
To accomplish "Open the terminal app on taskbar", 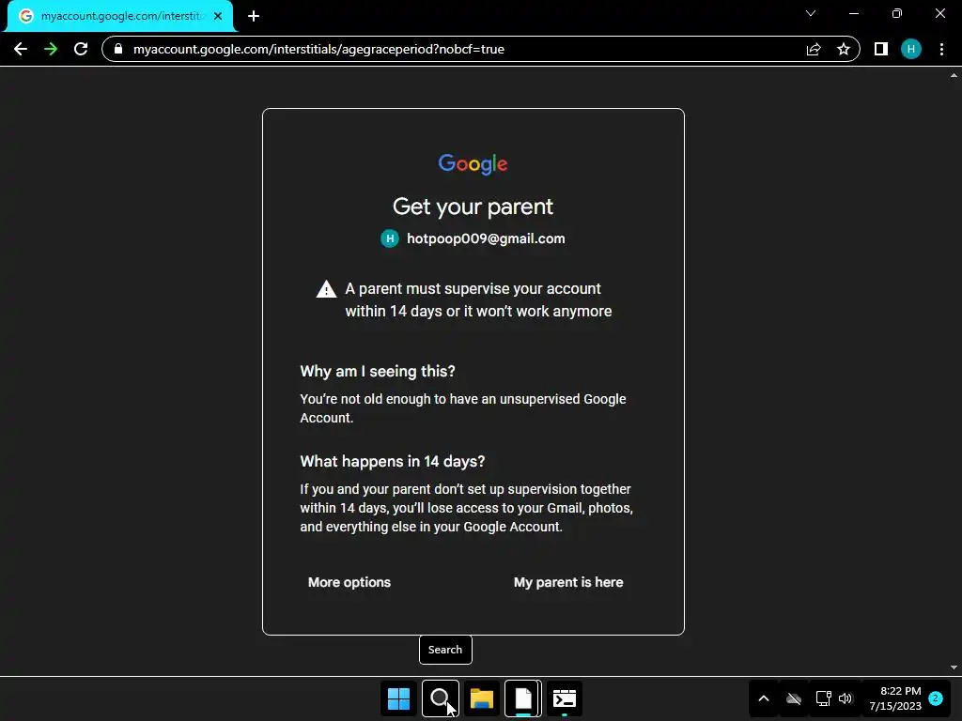I will (565, 698).
